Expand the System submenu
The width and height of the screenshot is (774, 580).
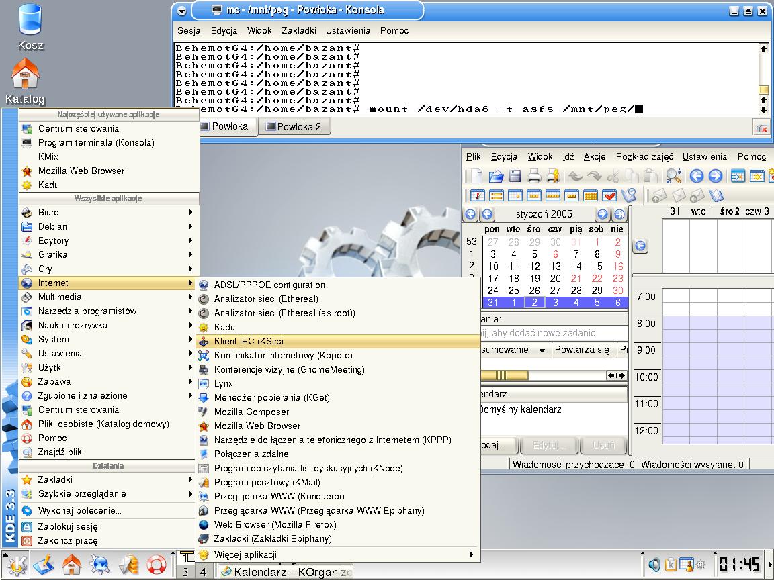coord(109,339)
